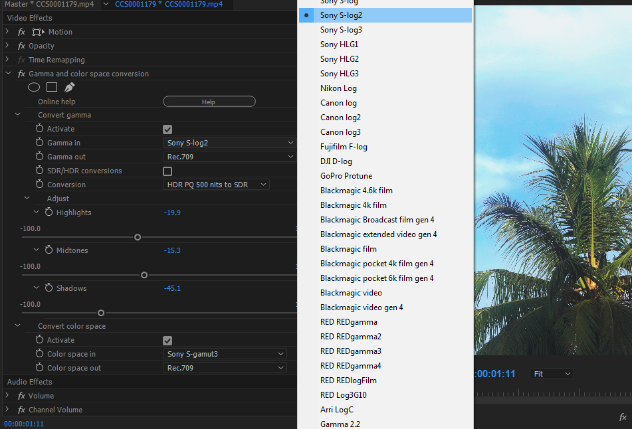Toggle stopwatch for Convert gamma Activate
Screen dimensions: 632x429
pos(39,128)
